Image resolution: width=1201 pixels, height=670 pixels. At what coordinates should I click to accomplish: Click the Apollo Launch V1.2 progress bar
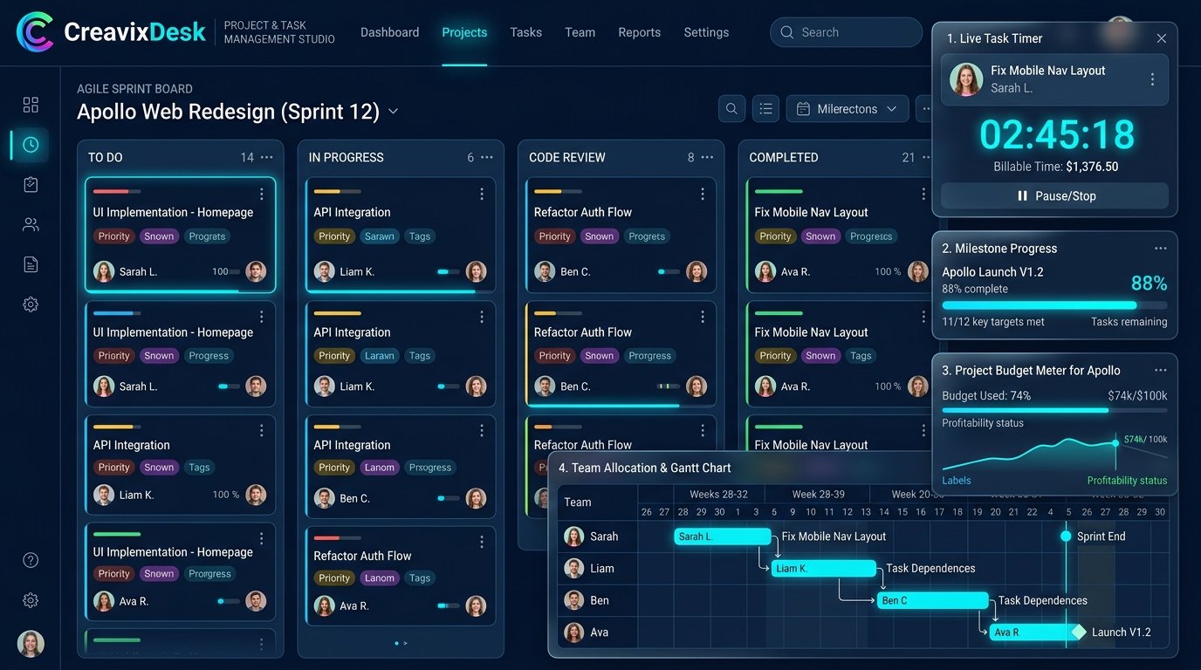pyautogui.click(x=1054, y=305)
